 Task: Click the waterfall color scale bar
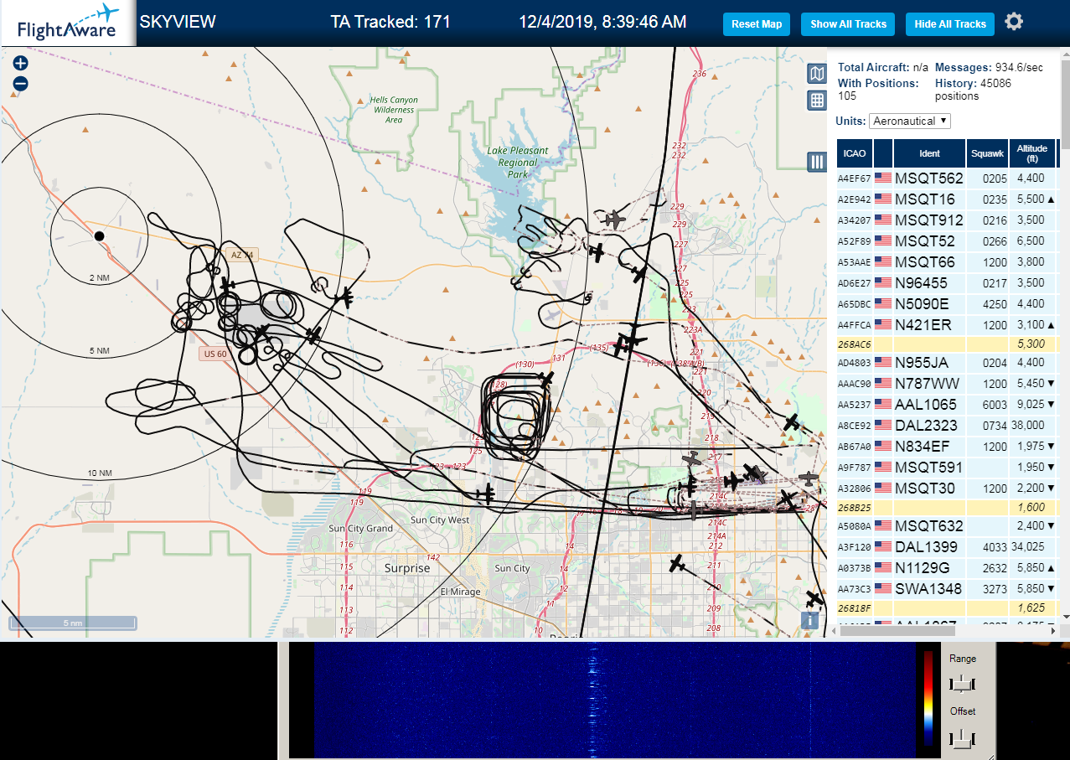coord(928,697)
